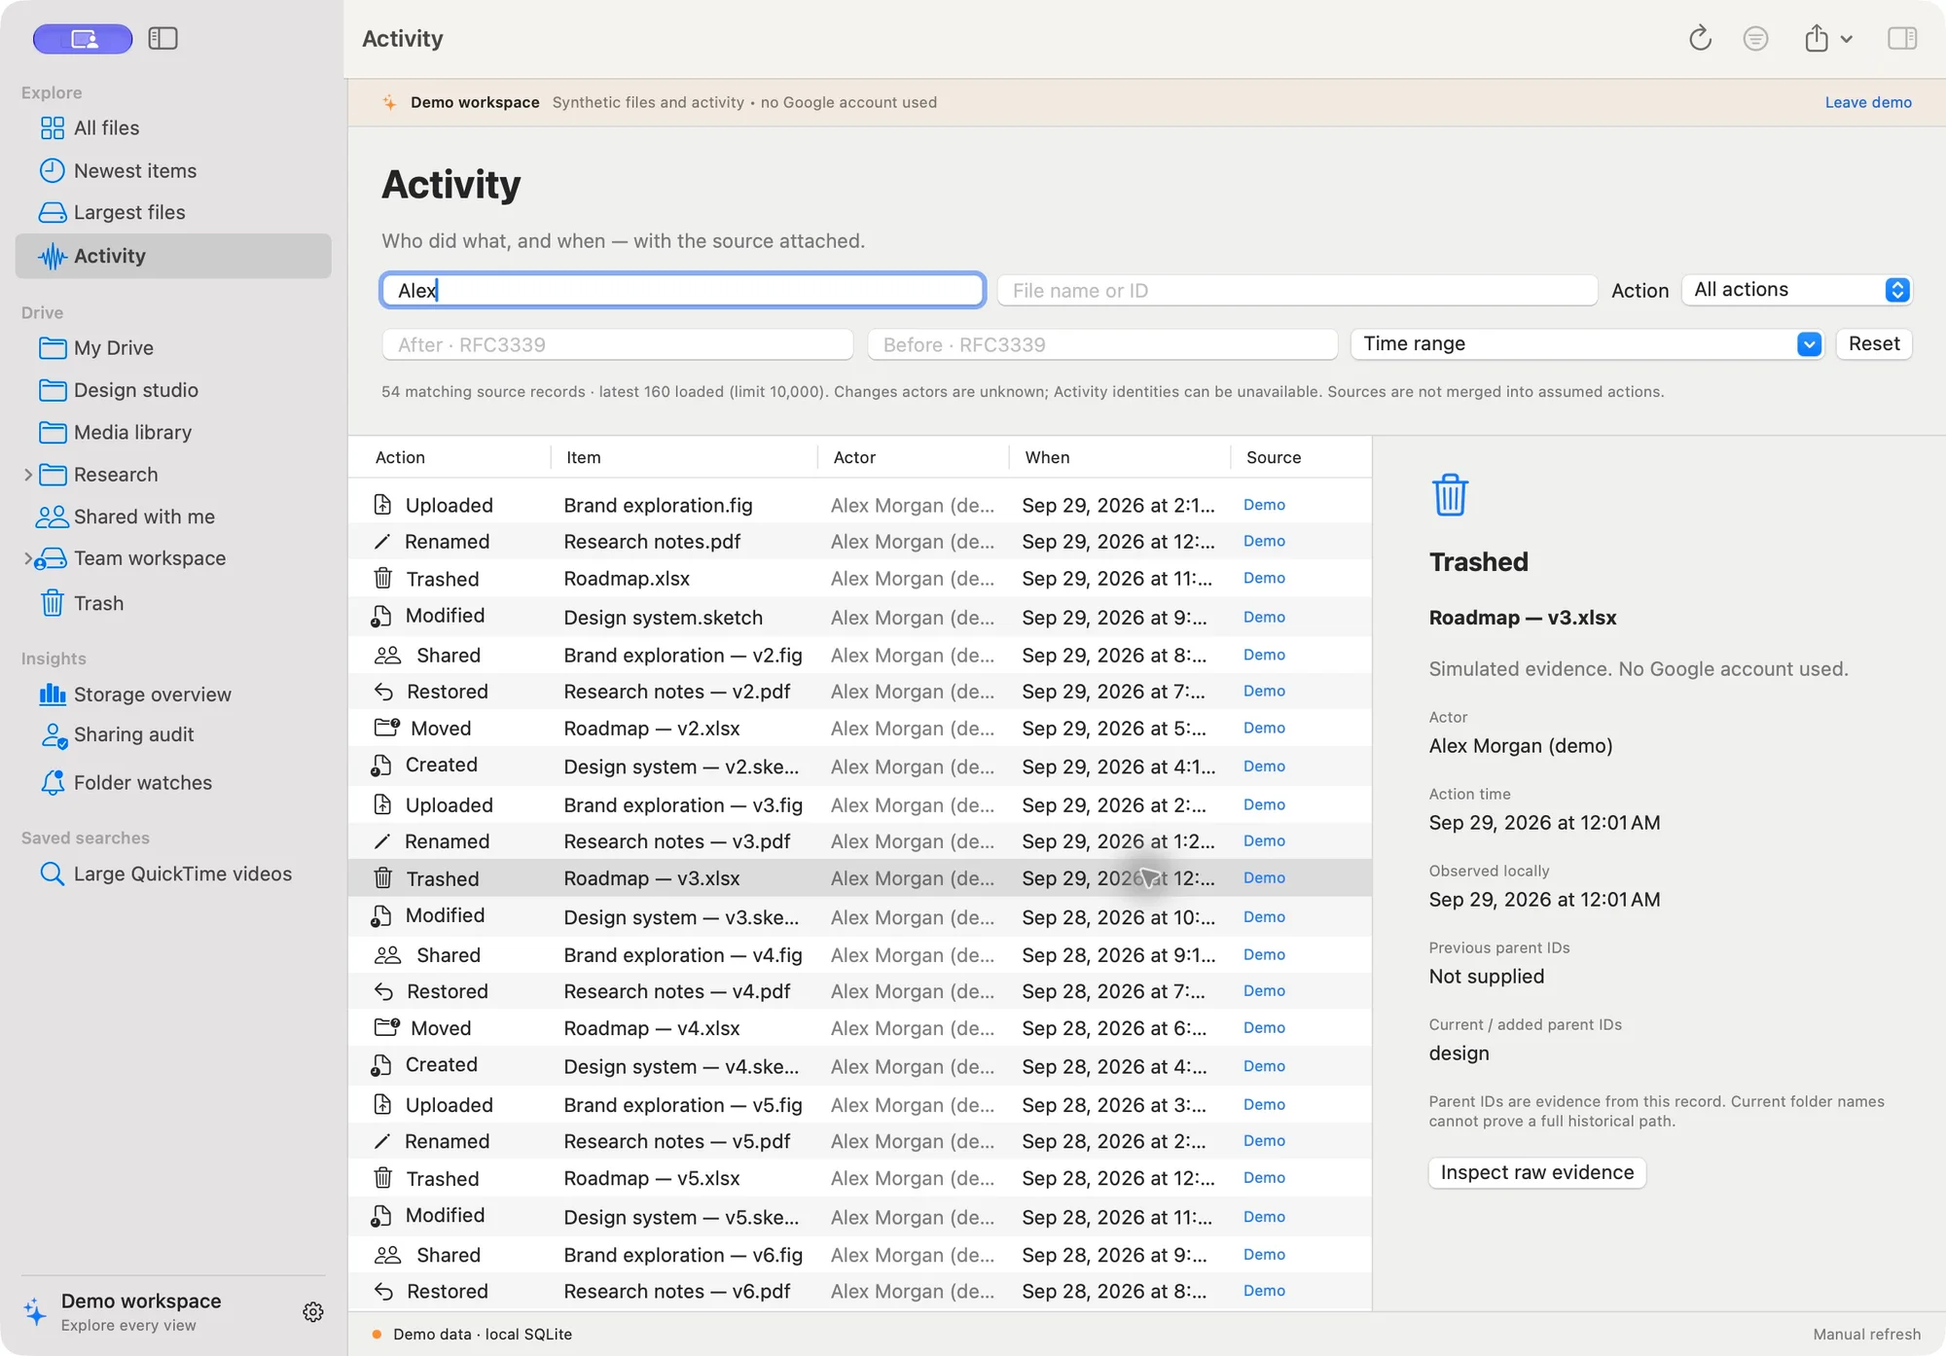Sort by Source column header
The width and height of the screenshot is (1946, 1356).
point(1273,457)
